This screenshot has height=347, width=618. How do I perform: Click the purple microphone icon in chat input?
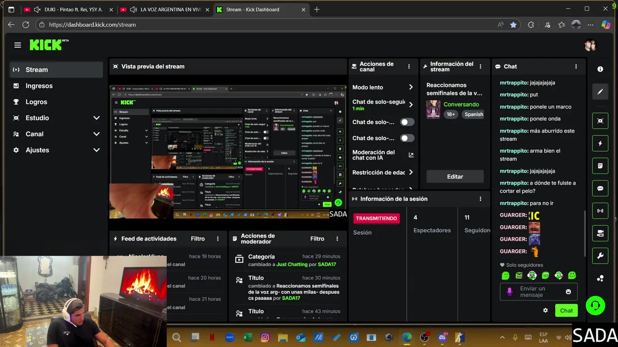[509, 292]
